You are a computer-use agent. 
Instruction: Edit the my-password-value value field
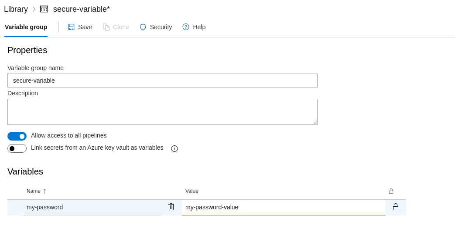coord(283,207)
